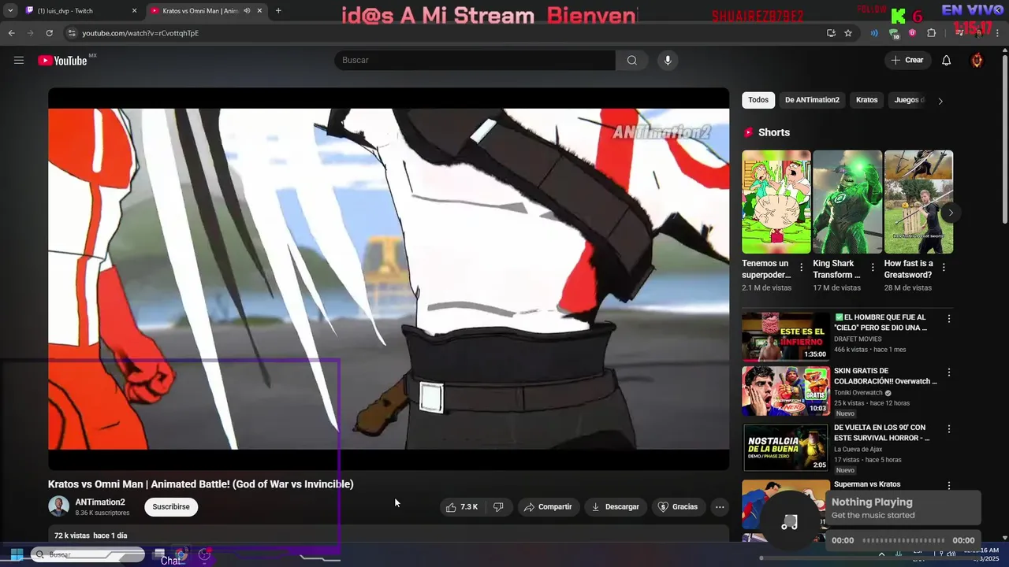Open King Shark Transform Short thumbnail
Screen dimensions: 1009x567
click(x=847, y=202)
